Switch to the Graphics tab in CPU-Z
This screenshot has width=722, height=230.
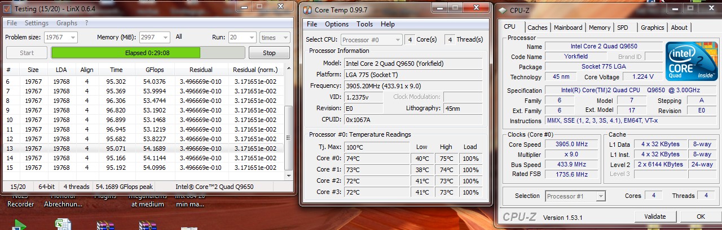pos(653,28)
